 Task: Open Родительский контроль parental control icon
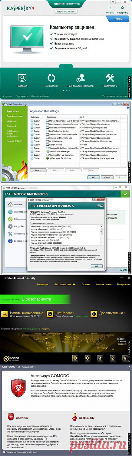click(x=80, y=78)
